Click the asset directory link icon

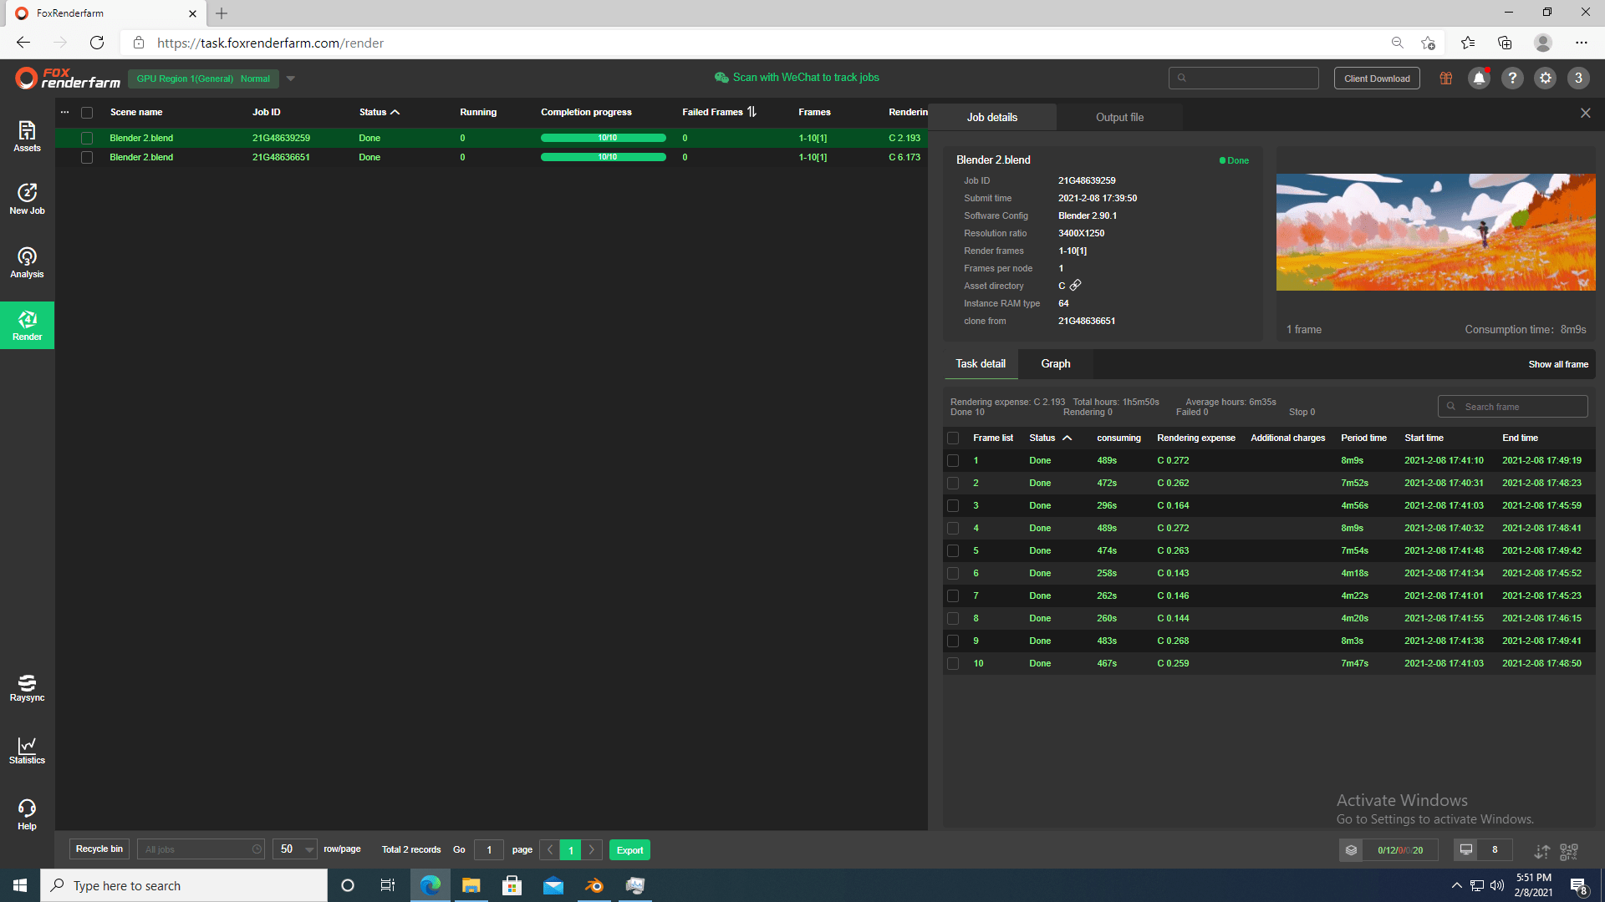[x=1075, y=286]
